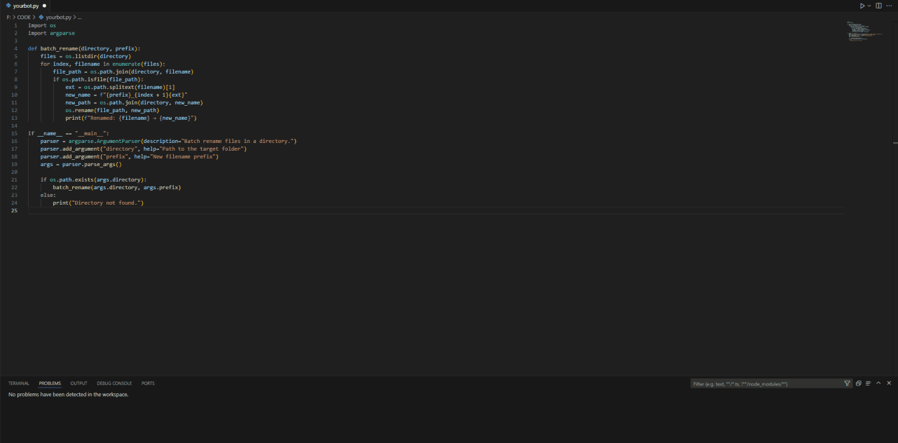This screenshot has width=898, height=443.
Task: Click the F: breadcrumb segment
Action: pos(8,16)
